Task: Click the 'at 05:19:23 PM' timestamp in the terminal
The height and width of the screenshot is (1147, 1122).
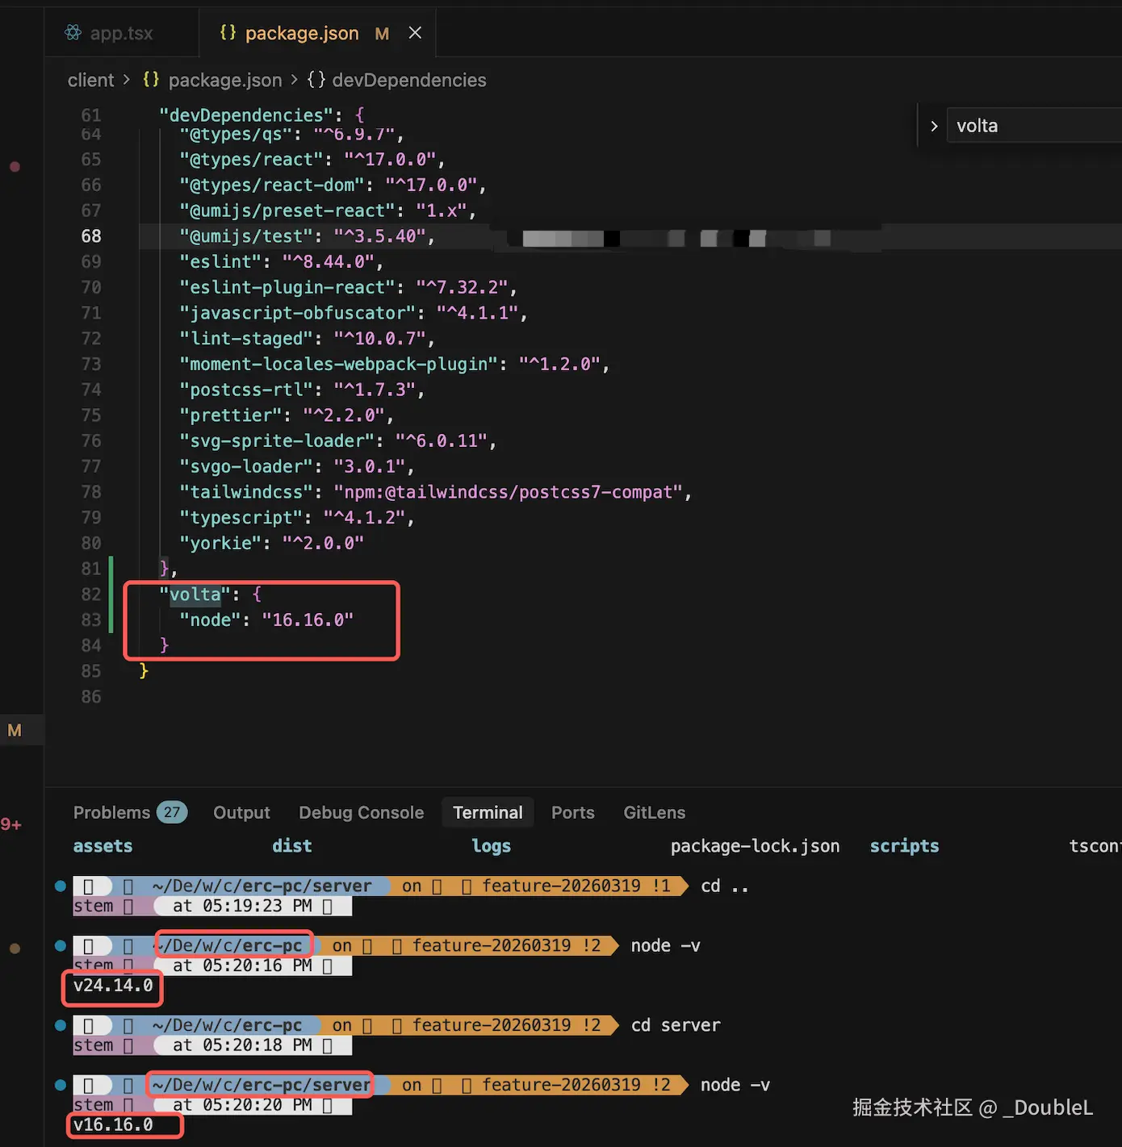Action: pyautogui.click(x=242, y=906)
